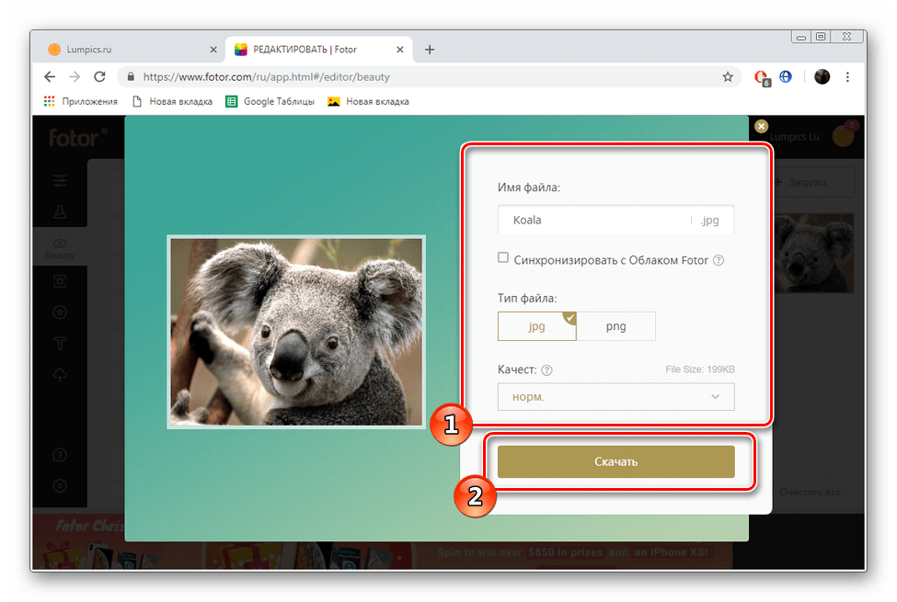
Task: Open Chrome three-dot menu
Action: pyautogui.click(x=847, y=76)
